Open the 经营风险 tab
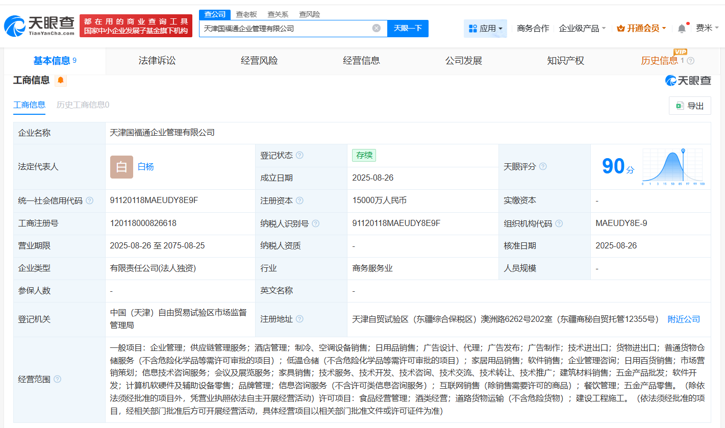The width and height of the screenshot is (725, 428). (x=259, y=60)
